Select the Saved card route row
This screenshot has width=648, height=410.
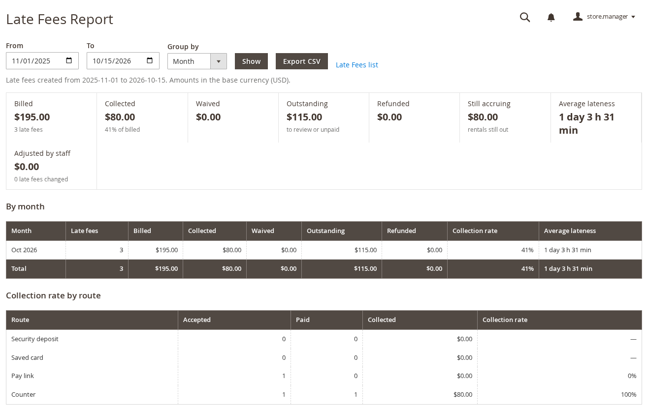point(324,357)
